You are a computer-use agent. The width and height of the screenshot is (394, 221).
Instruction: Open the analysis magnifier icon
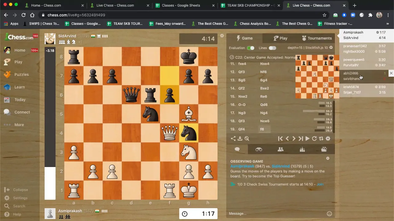click(x=247, y=138)
